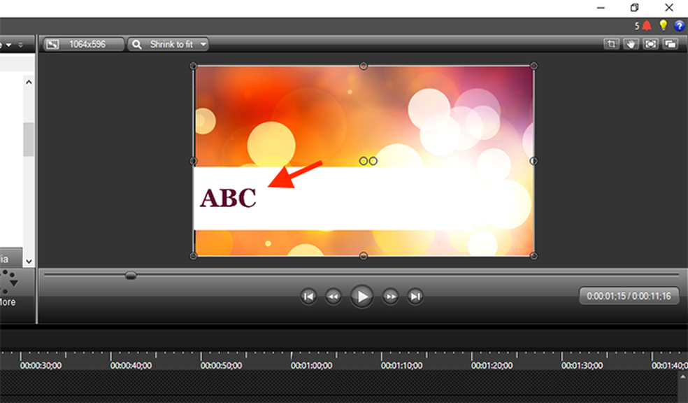Click the left panel scroll down arrow
Screen dimensions: 688x403
pyautogui.click(x=29, y=262)
